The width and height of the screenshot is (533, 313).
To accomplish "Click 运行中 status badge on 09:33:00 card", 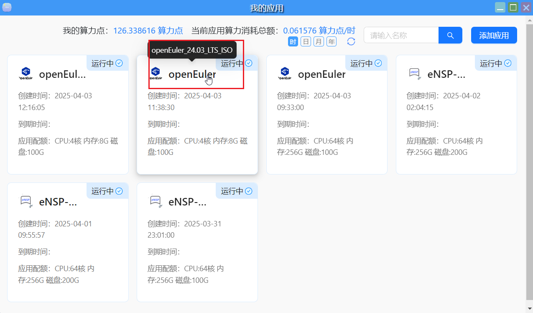I will coord(366,63).
